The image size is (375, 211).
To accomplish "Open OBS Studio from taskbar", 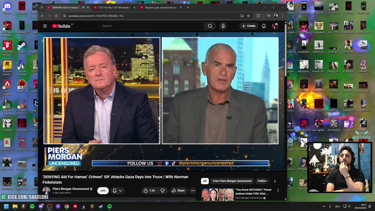I will (x=49, y=206).
